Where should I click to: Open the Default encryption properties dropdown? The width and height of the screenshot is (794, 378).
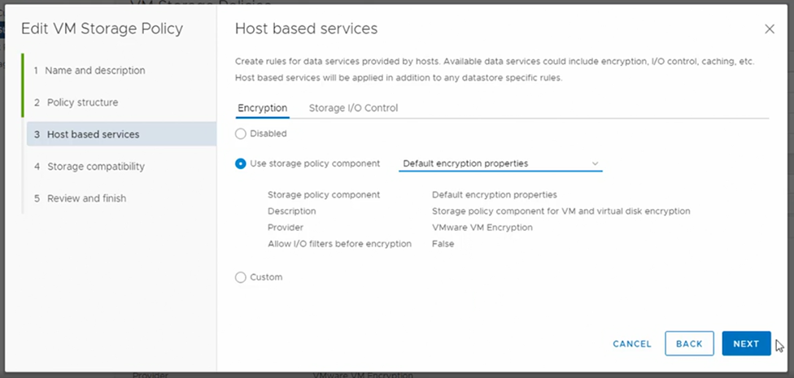click(500, 164)
